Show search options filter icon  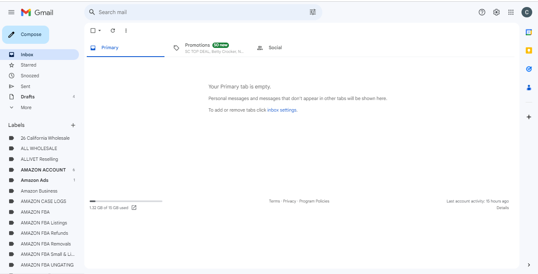(x=313, y=12)
